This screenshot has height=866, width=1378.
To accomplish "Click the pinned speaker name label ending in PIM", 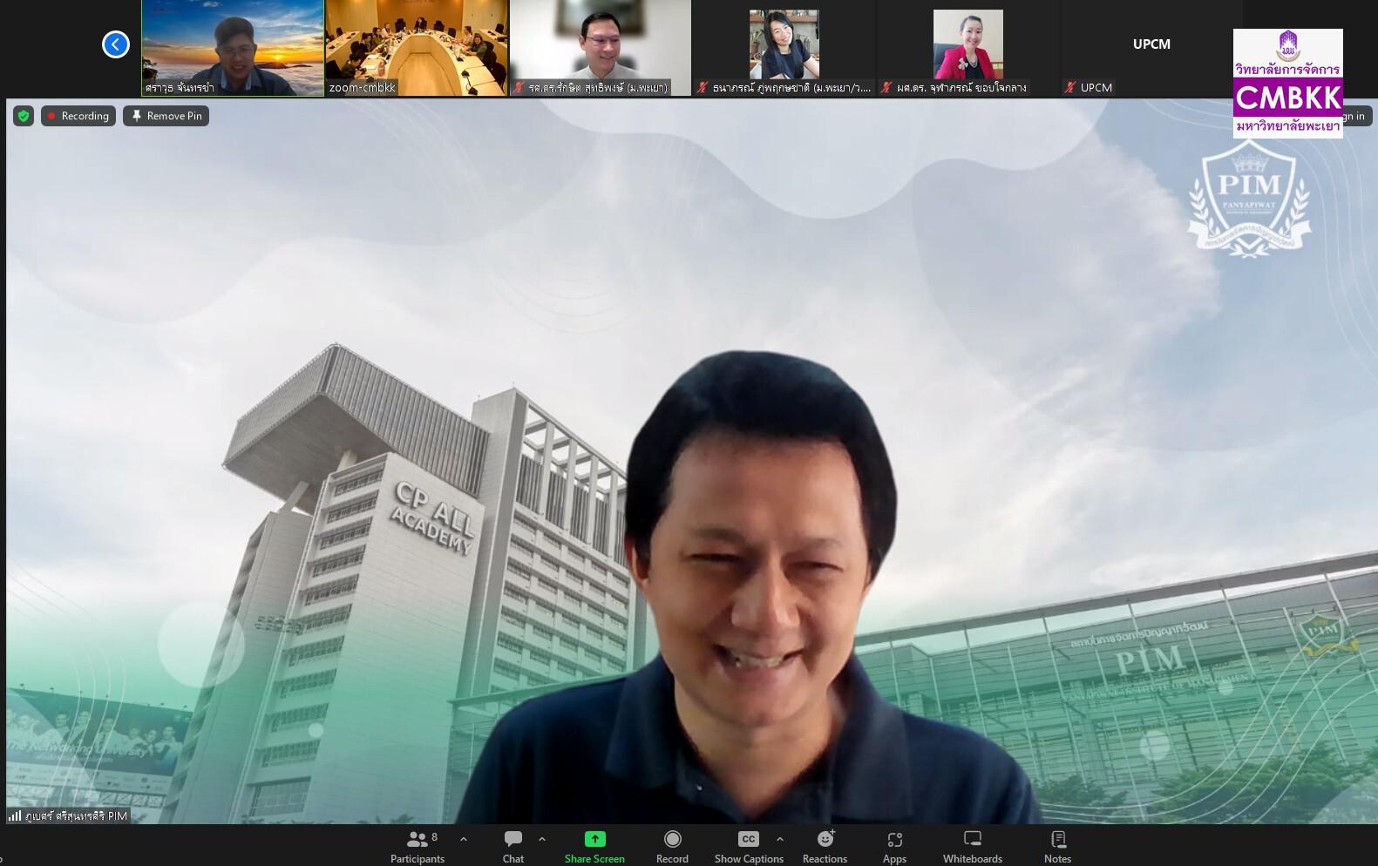I will coord(77,816).
